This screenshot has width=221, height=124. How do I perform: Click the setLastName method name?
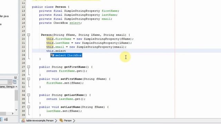coord(70,107)
